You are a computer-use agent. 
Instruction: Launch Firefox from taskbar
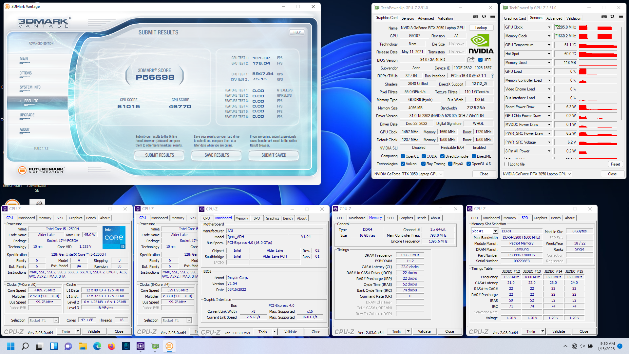[112, 346]
